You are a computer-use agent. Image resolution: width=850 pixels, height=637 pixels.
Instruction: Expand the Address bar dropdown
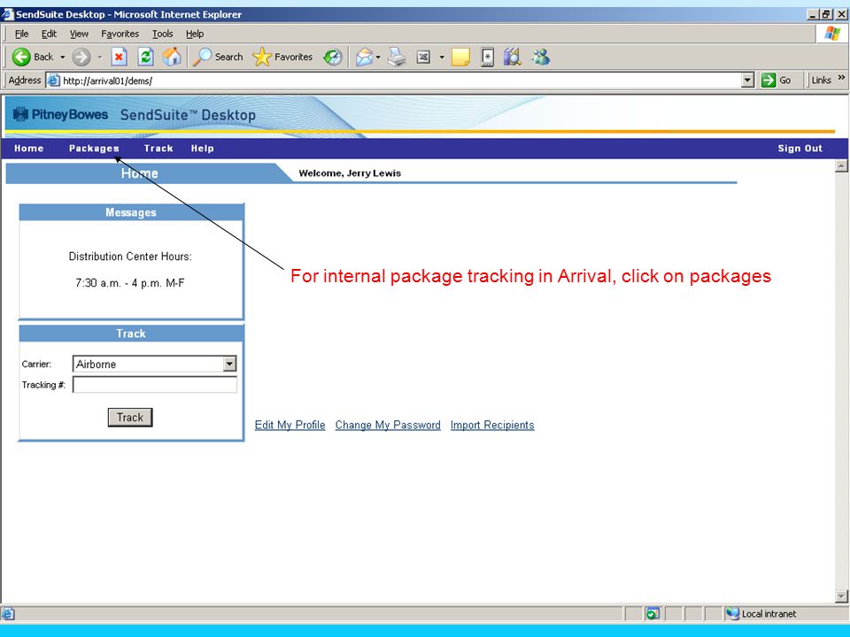coord(747,81)
